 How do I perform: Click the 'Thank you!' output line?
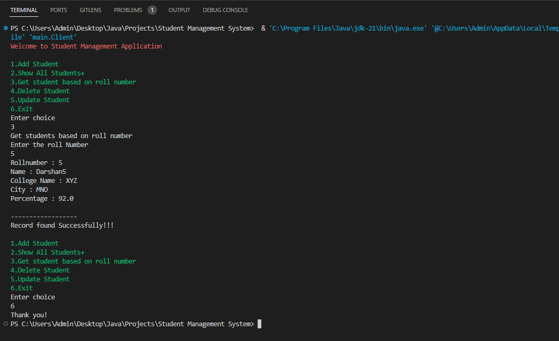pyautogui.click(x=29, y=315)
